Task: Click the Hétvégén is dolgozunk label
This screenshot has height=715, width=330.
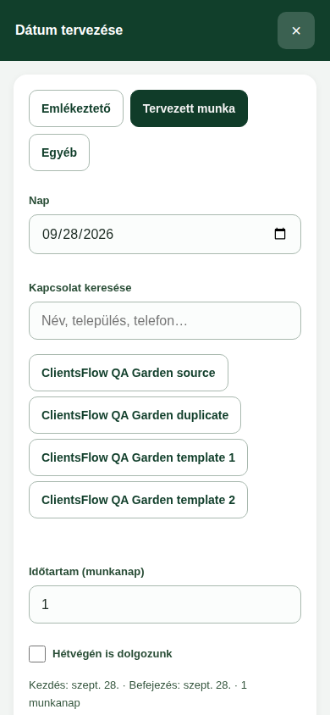Action: pyautogui.click(x=113, y=654)
